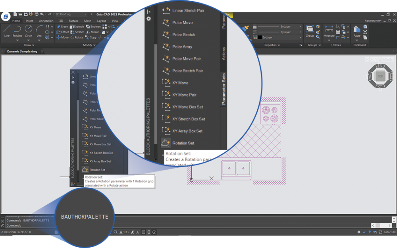Click the TOP face of the view cube

pos(380,76)
